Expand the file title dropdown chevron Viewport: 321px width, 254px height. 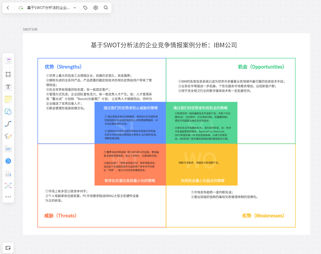click(75, 8)
